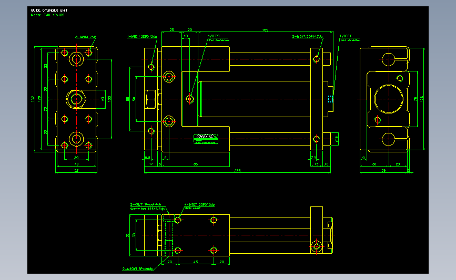Select the 169 length dimension
456x280 pixels.
265,30
